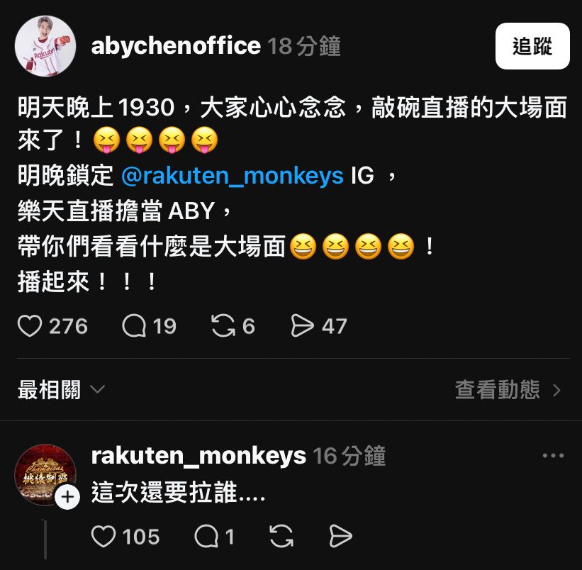The width and height of the screenshot is (582, 570).
Task: Open 查看動態 activity view
Action: click(508, 390)
